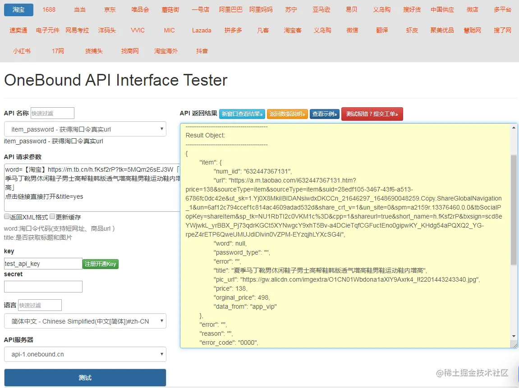Click the green 注册开通Key button
The height and width of the screenshot is (388, 519).
(x=100, y=264)
